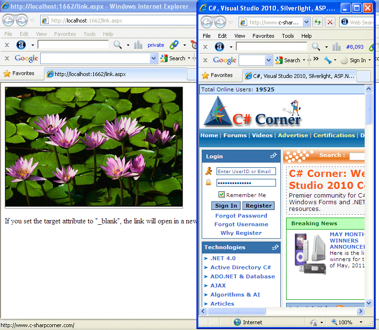Open Help menu in C# Corner window
This screenshot has width=379, height=330.
tap(306, 36)
